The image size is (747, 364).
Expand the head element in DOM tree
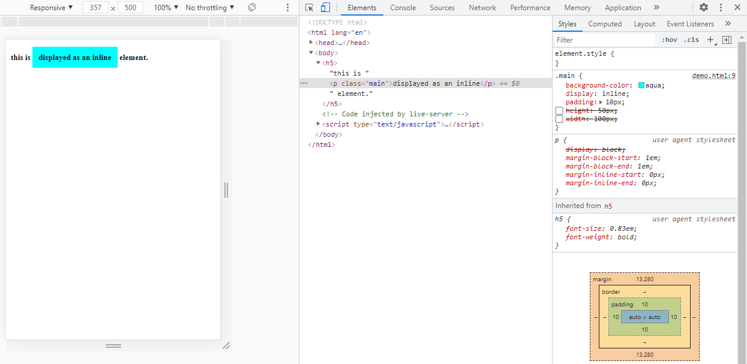click(x=311, y=43)
